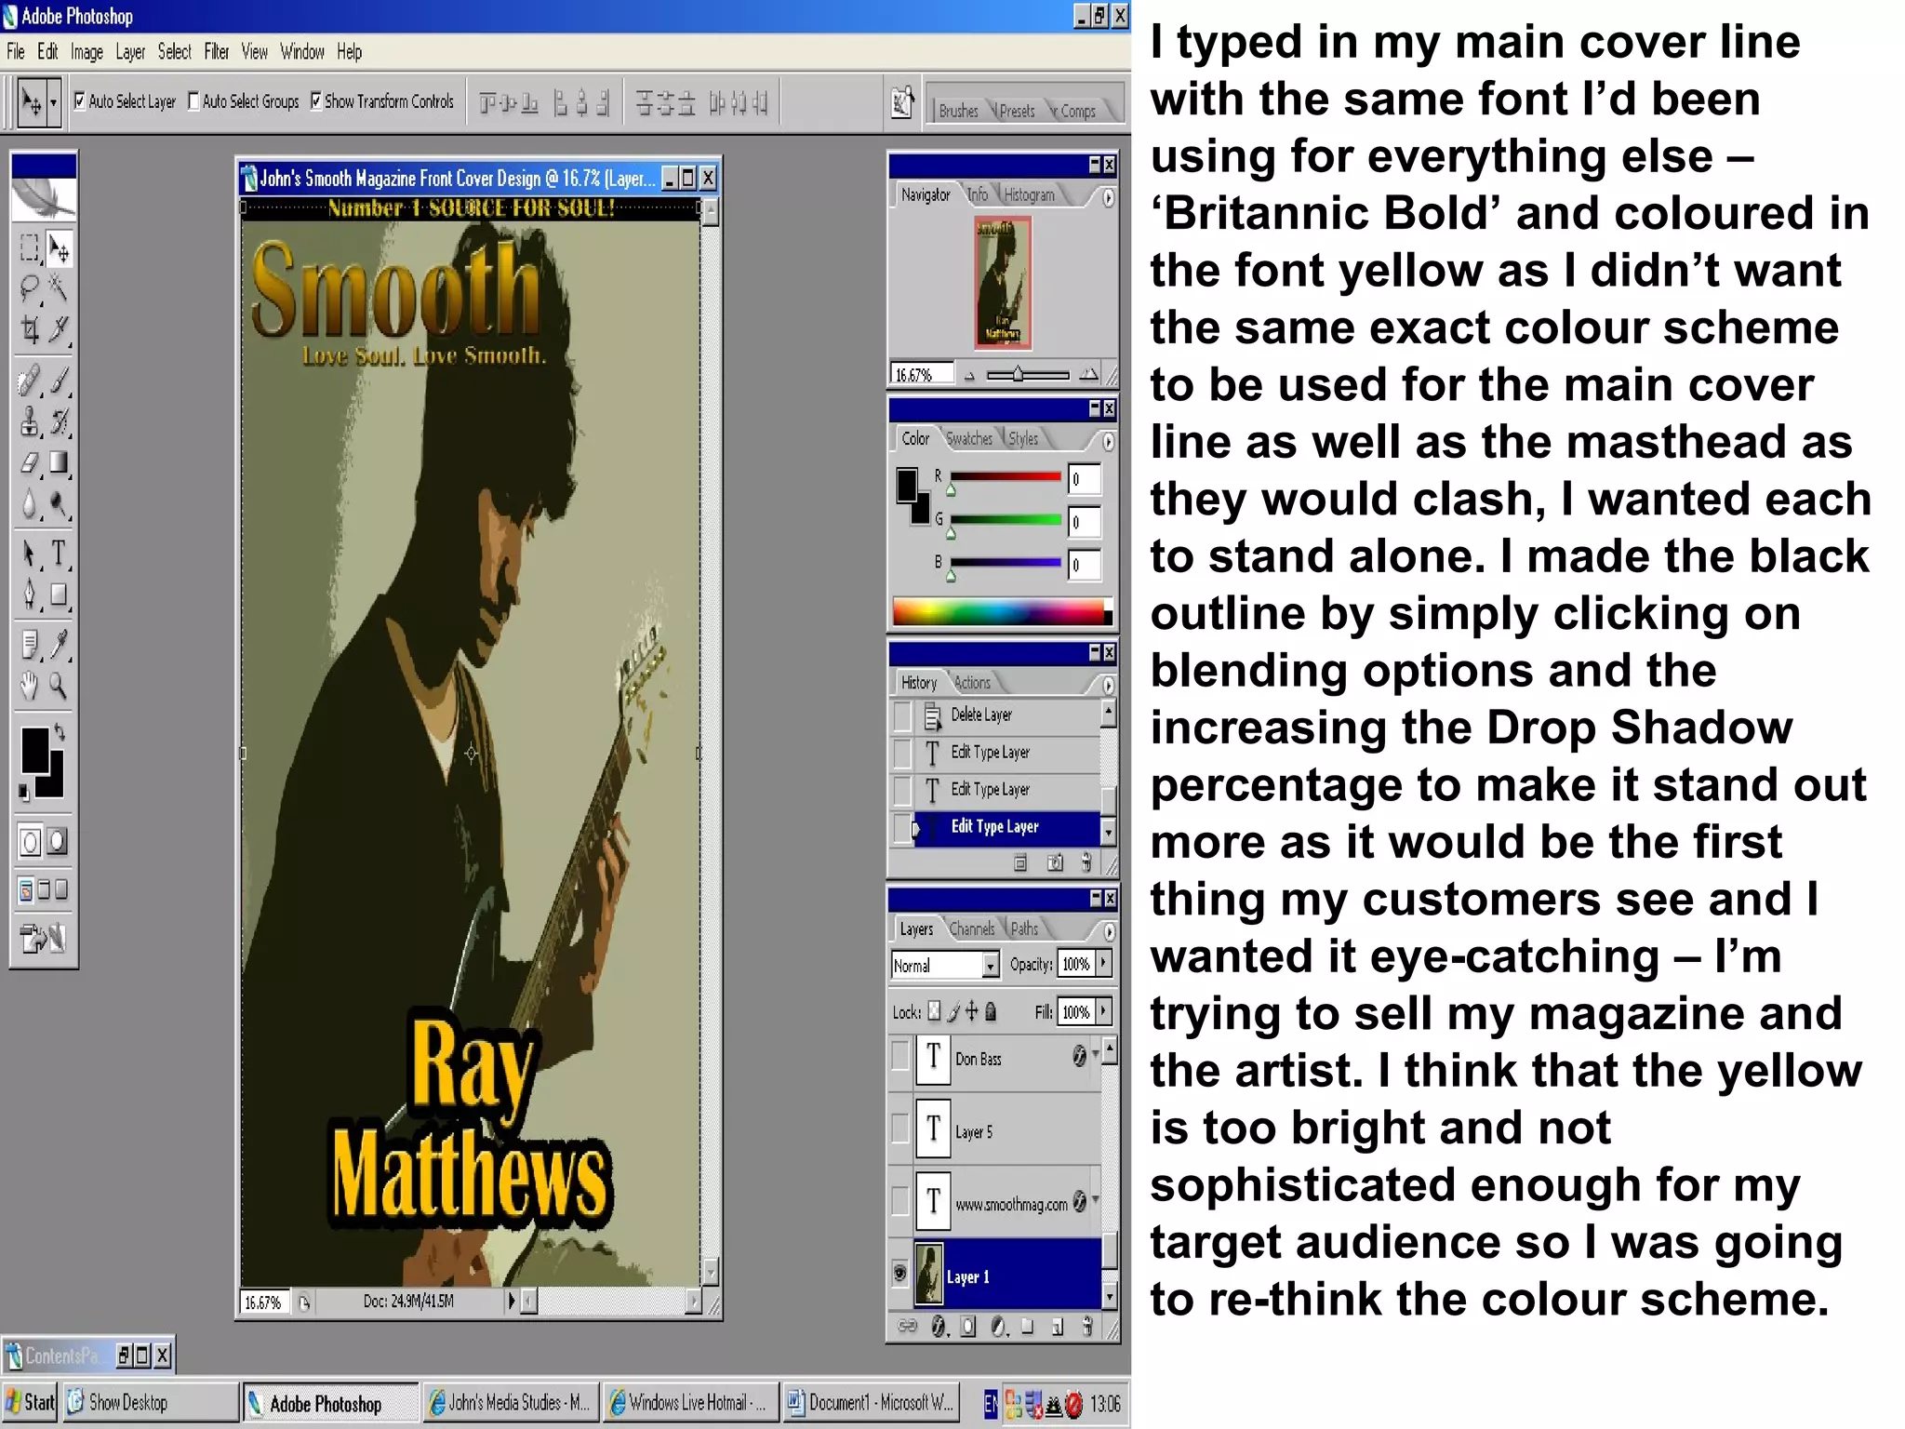Switch to the Histogram tab
Viewport: 1905px width, 1429px height.
[x=1029, y=194]
